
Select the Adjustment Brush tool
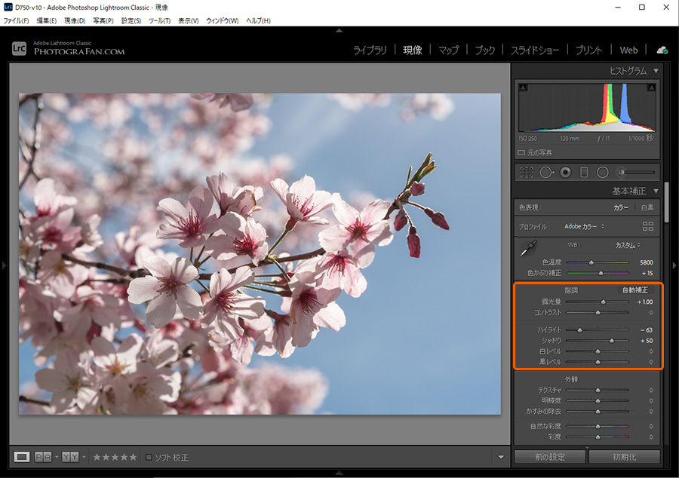pyautogui.click(x=636, y=172)
